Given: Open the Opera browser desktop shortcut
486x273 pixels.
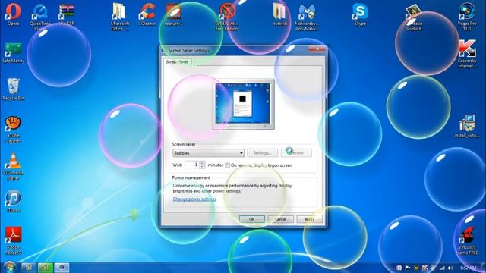Looking at the screenshot, I should click(x=13, y=14).
